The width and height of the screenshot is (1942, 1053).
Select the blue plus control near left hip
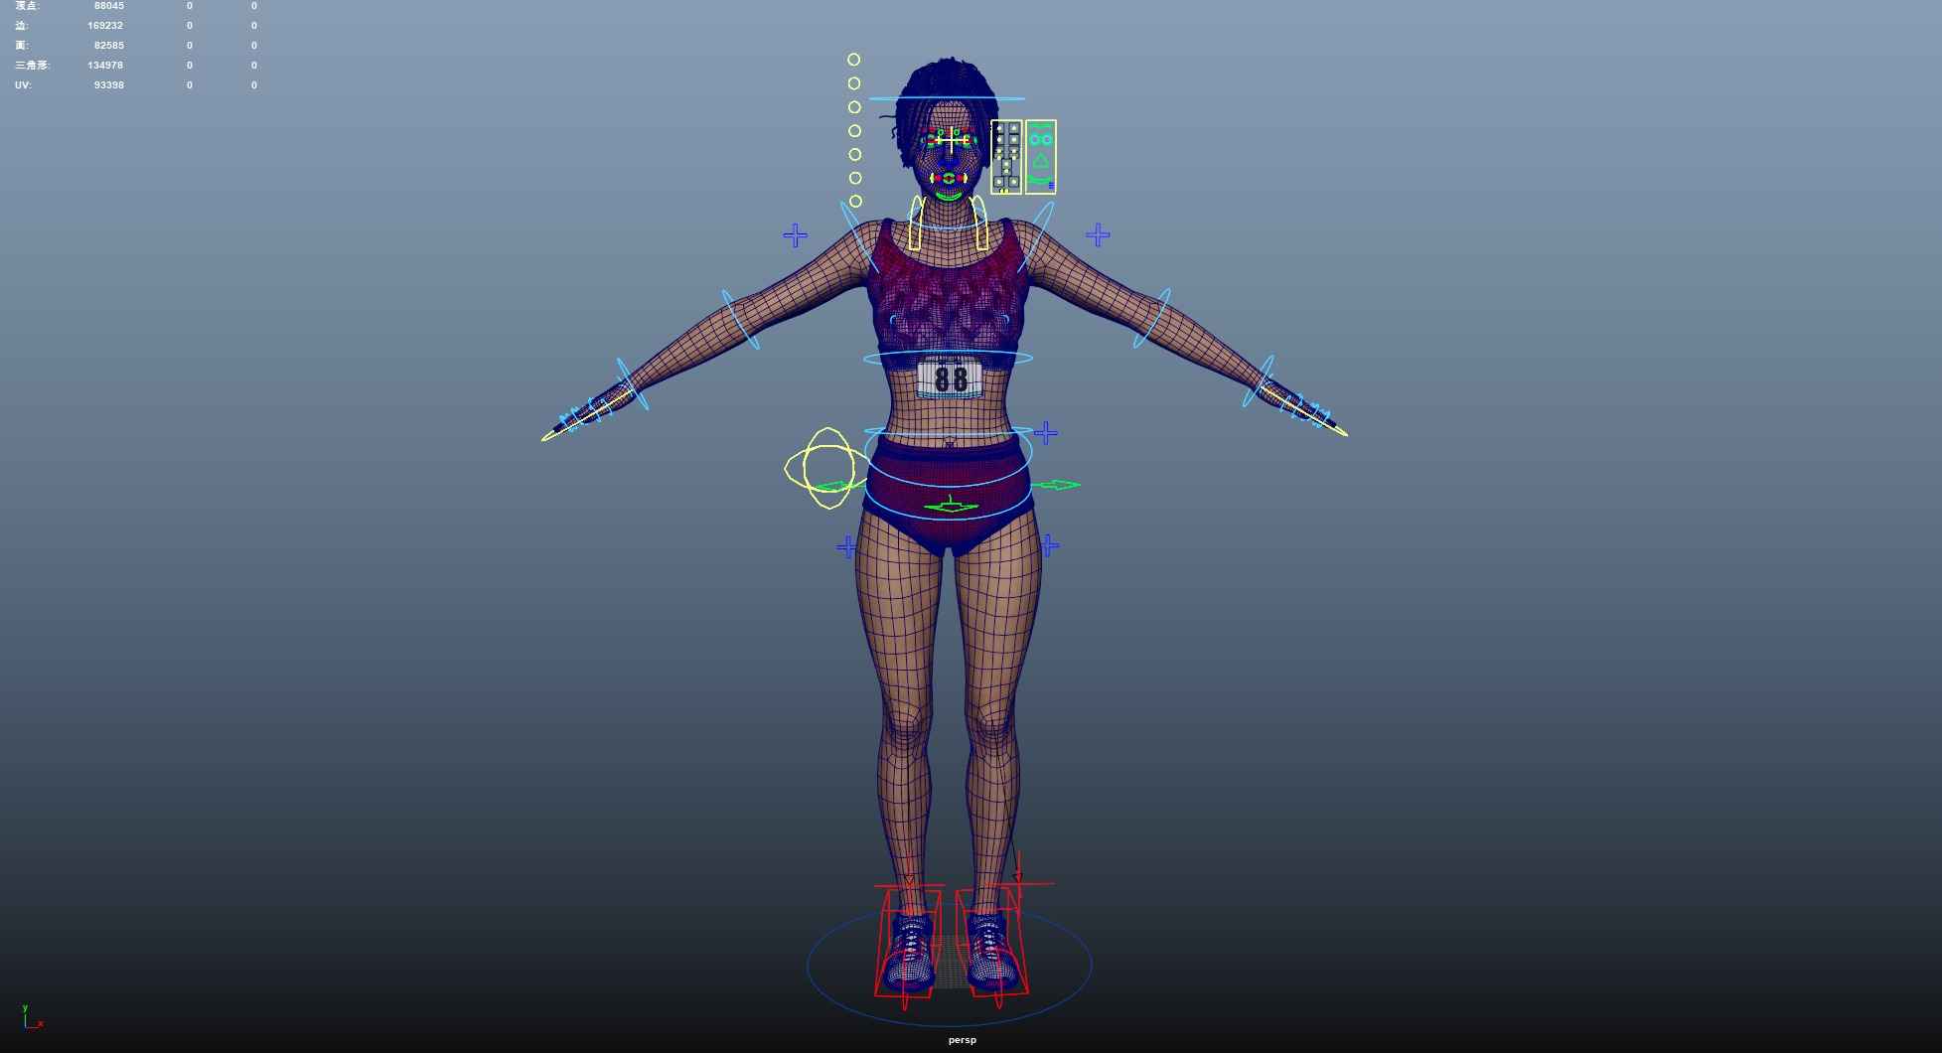846,546
